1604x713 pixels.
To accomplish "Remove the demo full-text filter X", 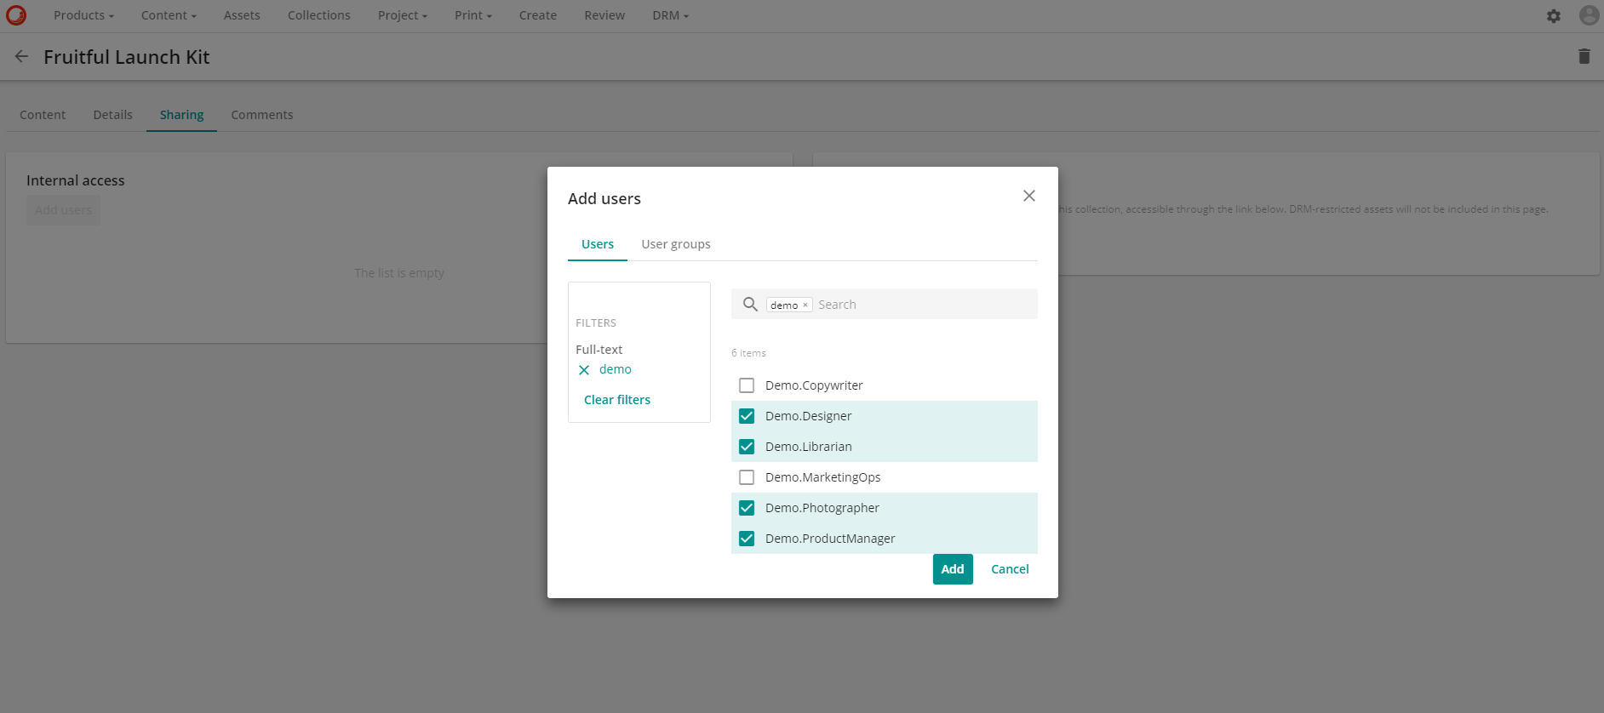I will coord(584,370).
